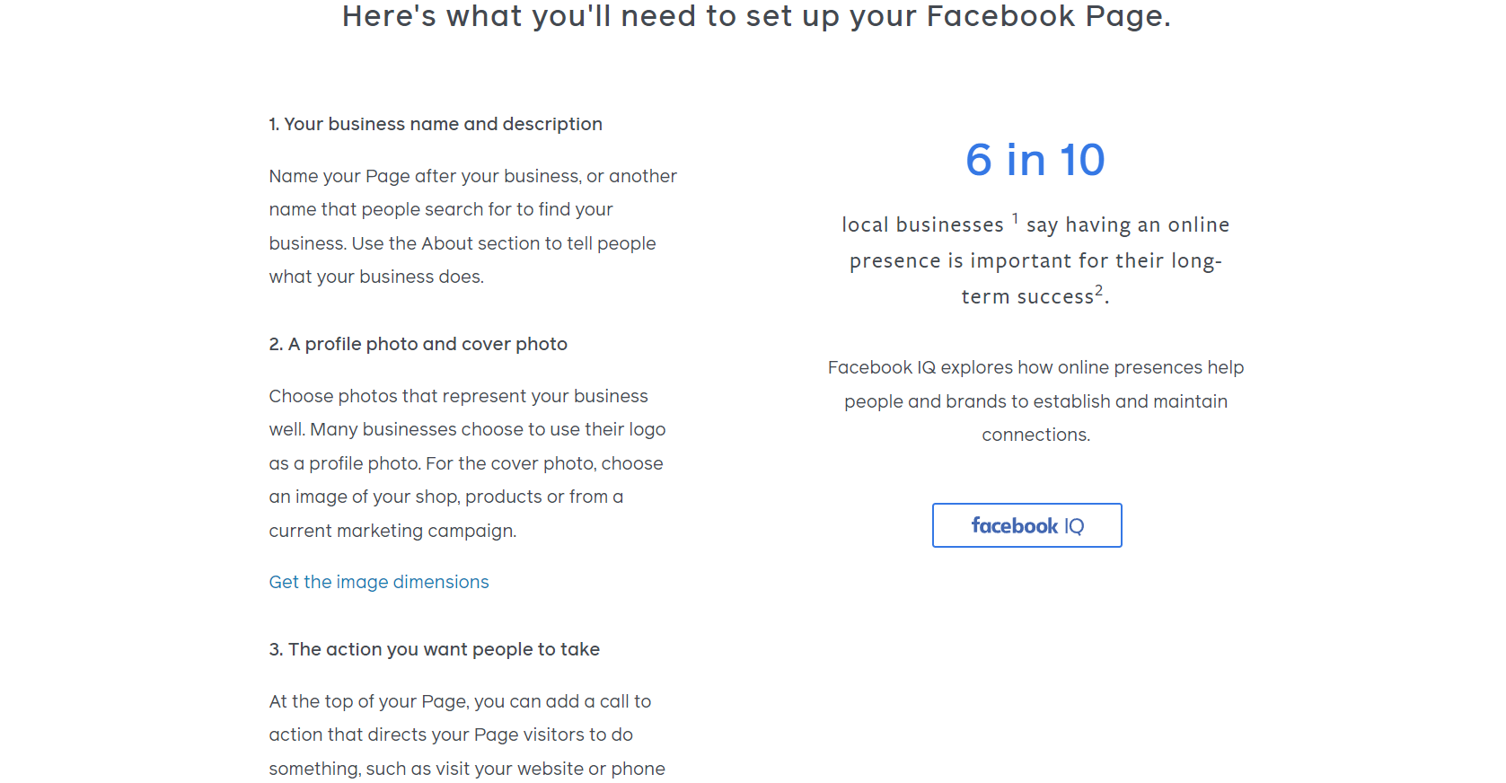The image size is (1506, 783).
Task: Open footnote 1 after local businesses
Action: pos(1015,218)
